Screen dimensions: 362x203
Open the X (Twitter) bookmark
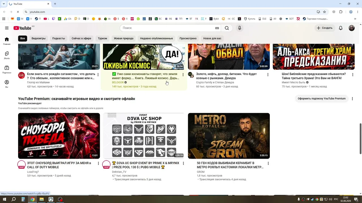pyautogui.click(x=240, y=19)
